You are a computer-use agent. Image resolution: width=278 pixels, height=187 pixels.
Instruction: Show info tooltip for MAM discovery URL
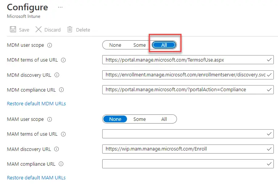[x=56, y=149]
